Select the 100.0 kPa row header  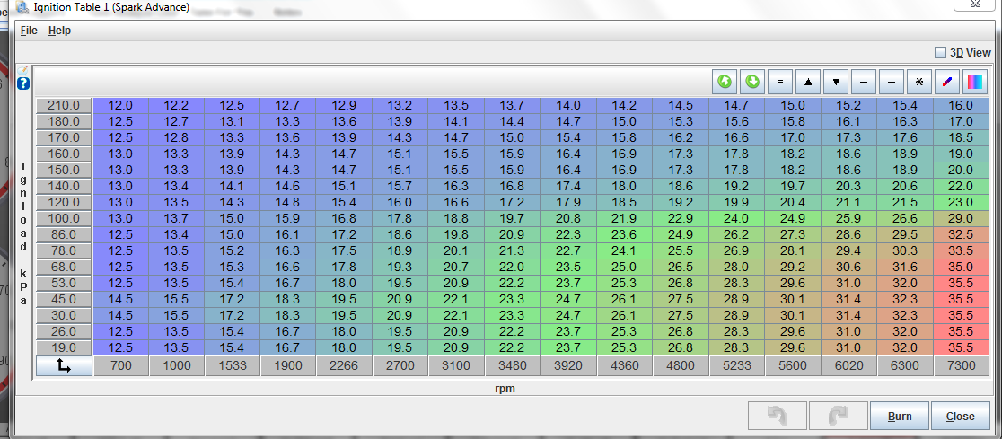[65, 218]
